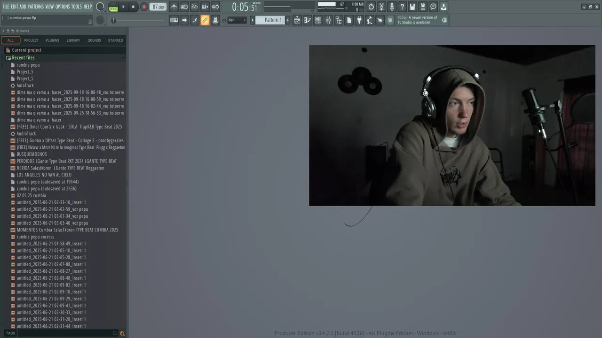Toggle the Browser panel icon

coord(339,20)
